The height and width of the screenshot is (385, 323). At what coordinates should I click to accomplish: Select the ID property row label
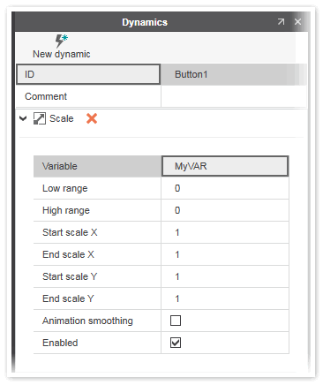point(88,74)
